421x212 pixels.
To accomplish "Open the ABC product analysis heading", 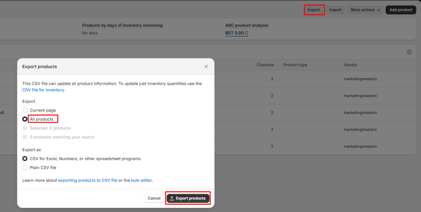I will 247,26.
